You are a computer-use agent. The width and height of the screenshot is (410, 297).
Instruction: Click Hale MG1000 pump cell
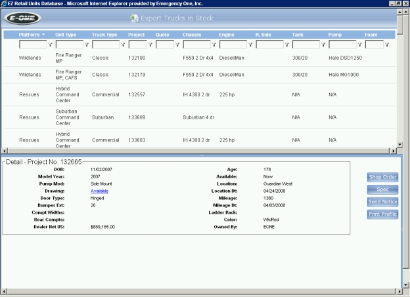pos(344,75)
